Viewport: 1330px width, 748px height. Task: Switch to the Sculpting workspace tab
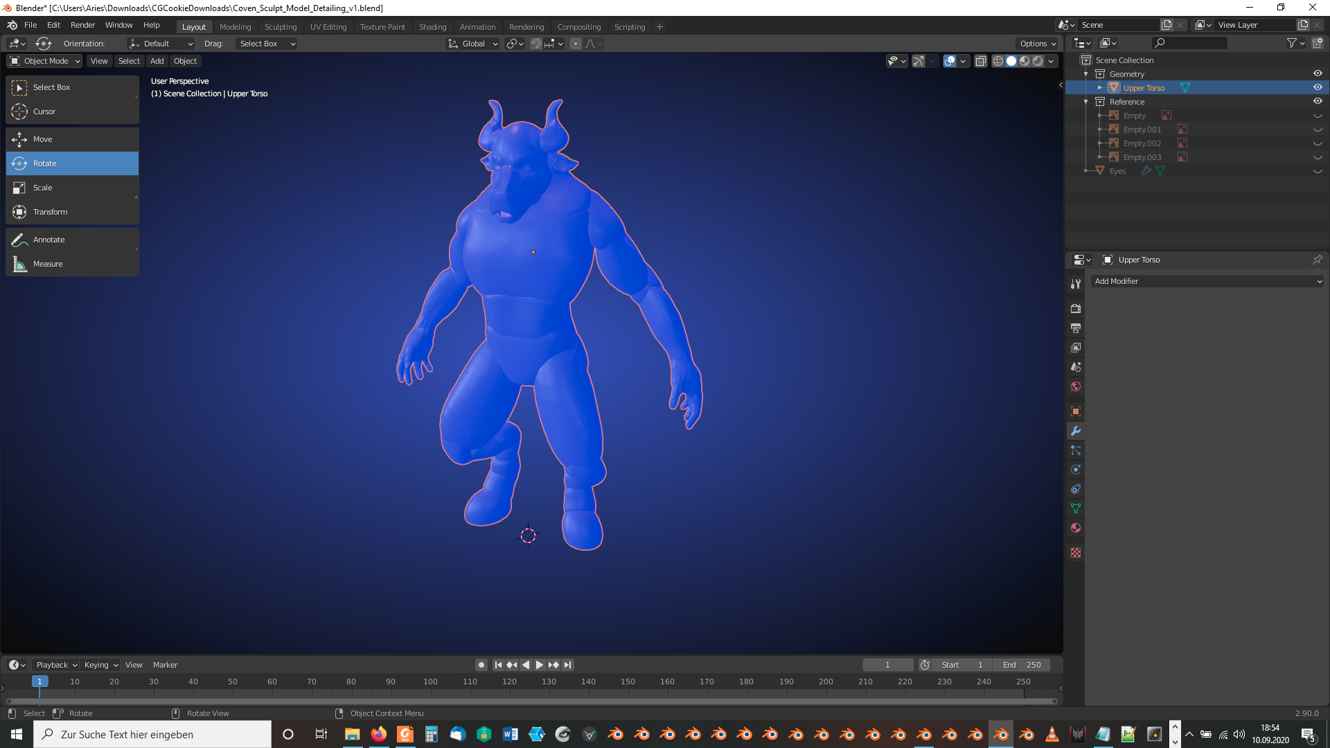pyautogui.click(x=280, y=27)
